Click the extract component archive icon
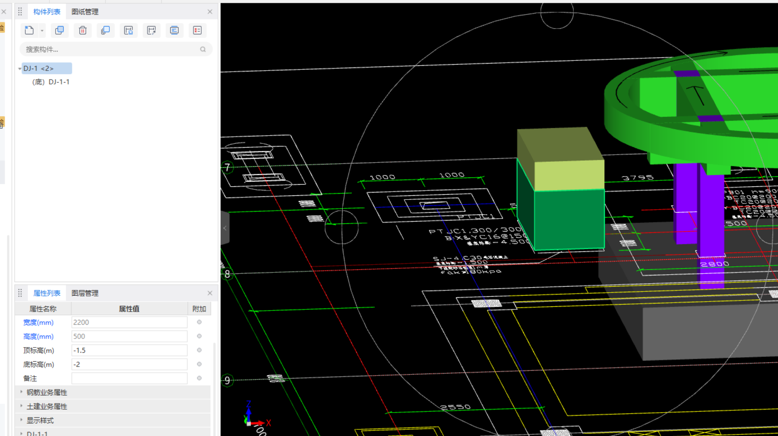Image resolution: width=778 pixels, height=436 pixels. click(x=151, y=30)
